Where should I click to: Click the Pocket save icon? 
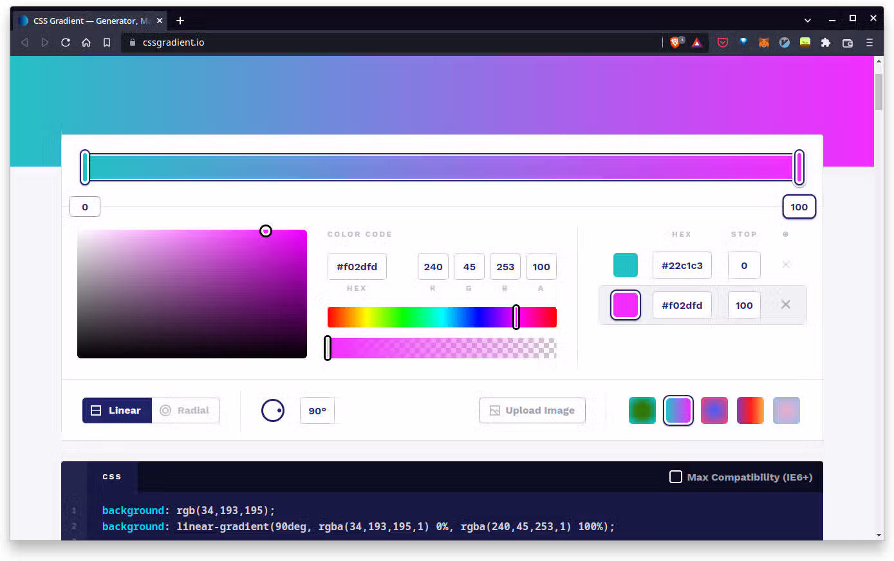point(722,42)
